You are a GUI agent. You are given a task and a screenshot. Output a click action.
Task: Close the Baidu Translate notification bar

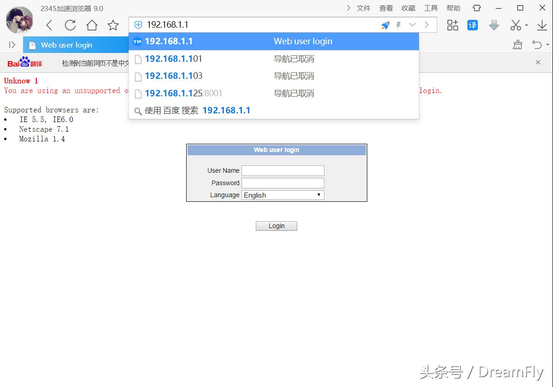point(538,62)
